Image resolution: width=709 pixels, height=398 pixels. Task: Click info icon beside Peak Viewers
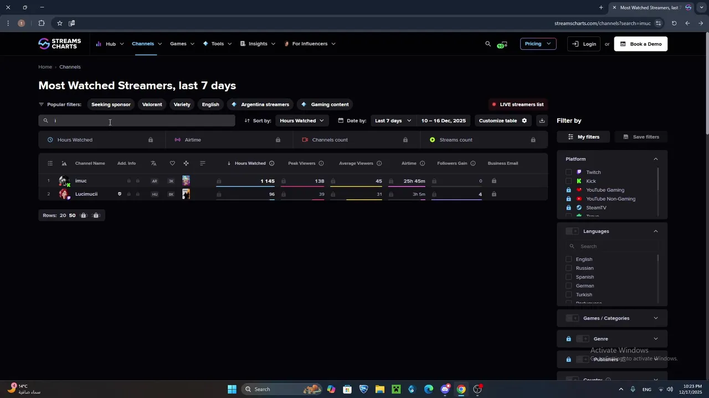(321, 163)
